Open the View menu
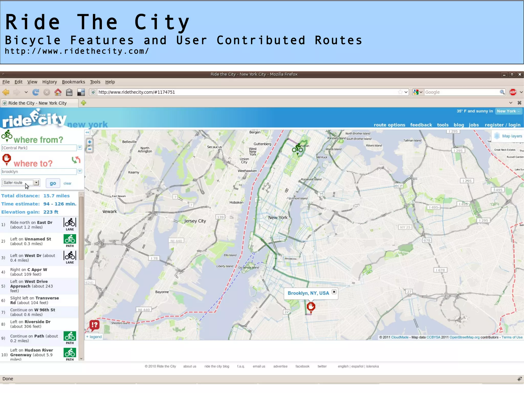Screen dimensions: 524x393 click(x=32, y=82)
